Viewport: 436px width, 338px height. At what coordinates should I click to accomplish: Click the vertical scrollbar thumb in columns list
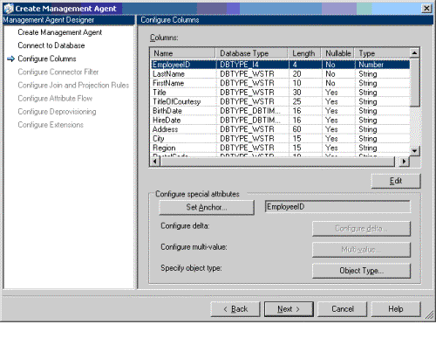(x=414, y=82)
